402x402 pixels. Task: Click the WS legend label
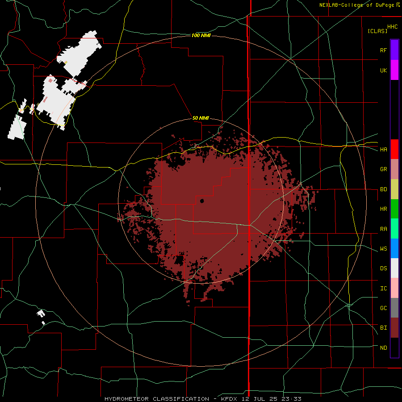(383, 249)
